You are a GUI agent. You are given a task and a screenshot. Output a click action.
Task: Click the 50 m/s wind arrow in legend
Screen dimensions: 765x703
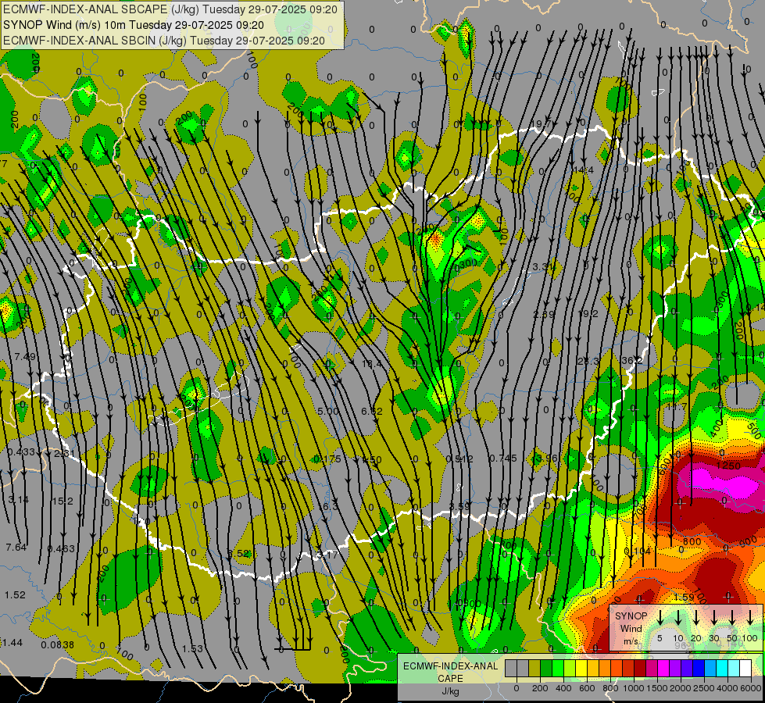[x=732, y=618]
